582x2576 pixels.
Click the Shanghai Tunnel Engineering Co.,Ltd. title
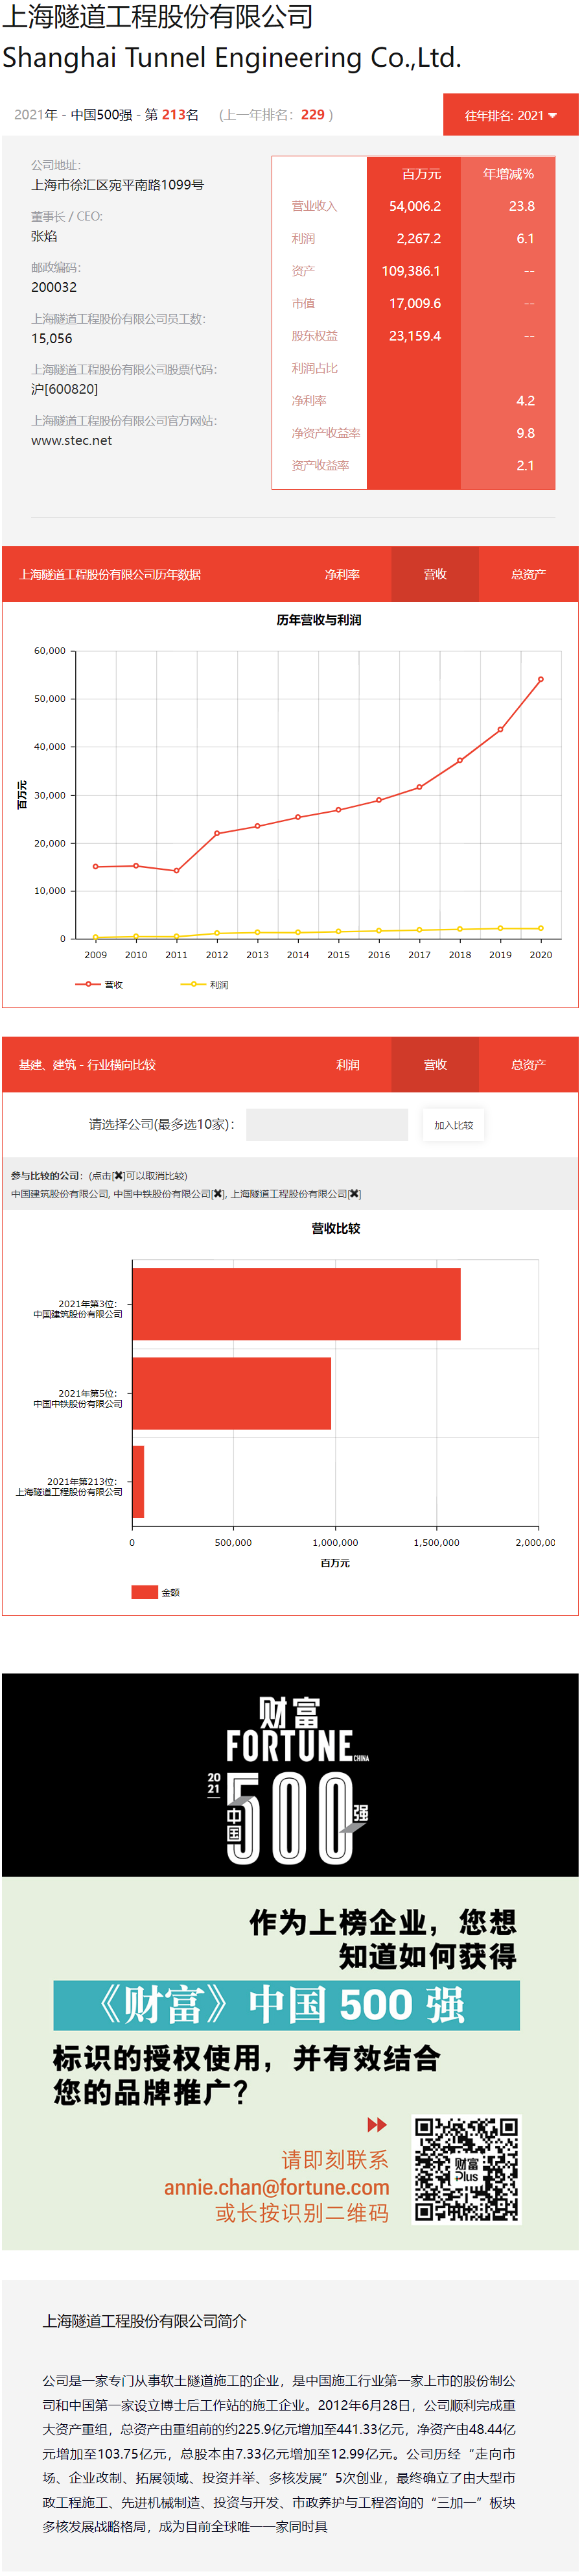tap(233, 58)
